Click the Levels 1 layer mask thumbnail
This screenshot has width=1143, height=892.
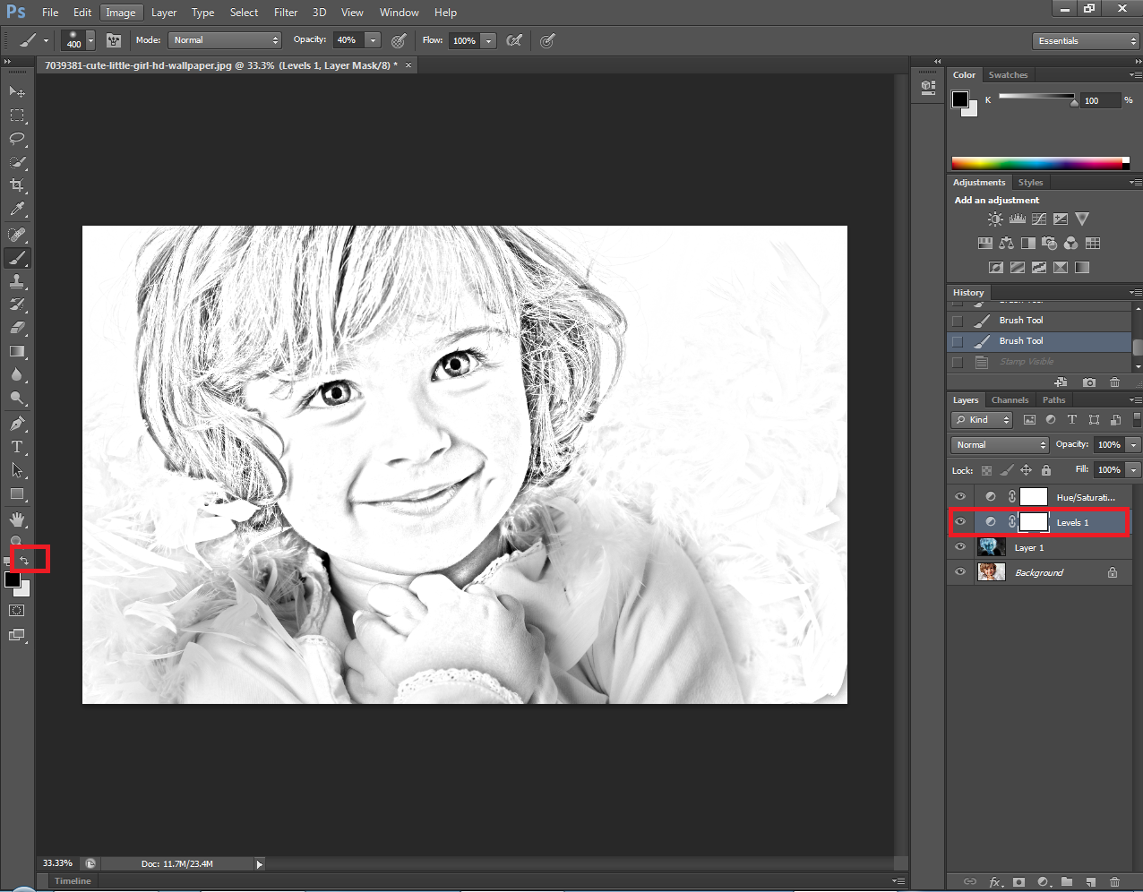(1034, 522)
